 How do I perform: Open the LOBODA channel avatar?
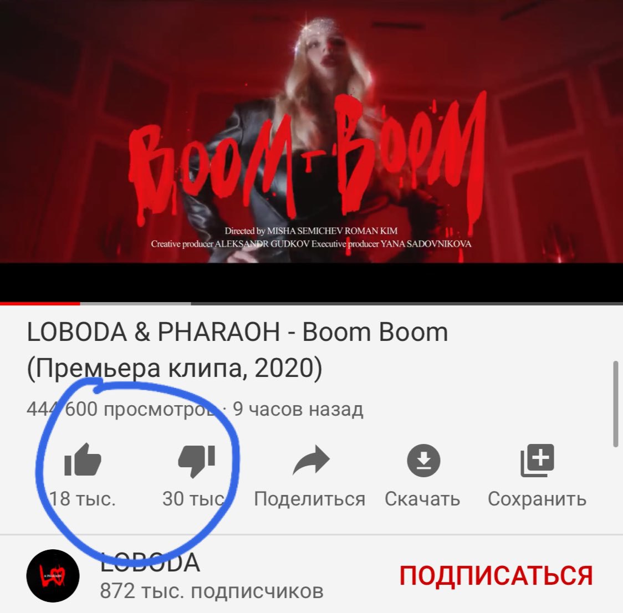click(x=53, y=576)
